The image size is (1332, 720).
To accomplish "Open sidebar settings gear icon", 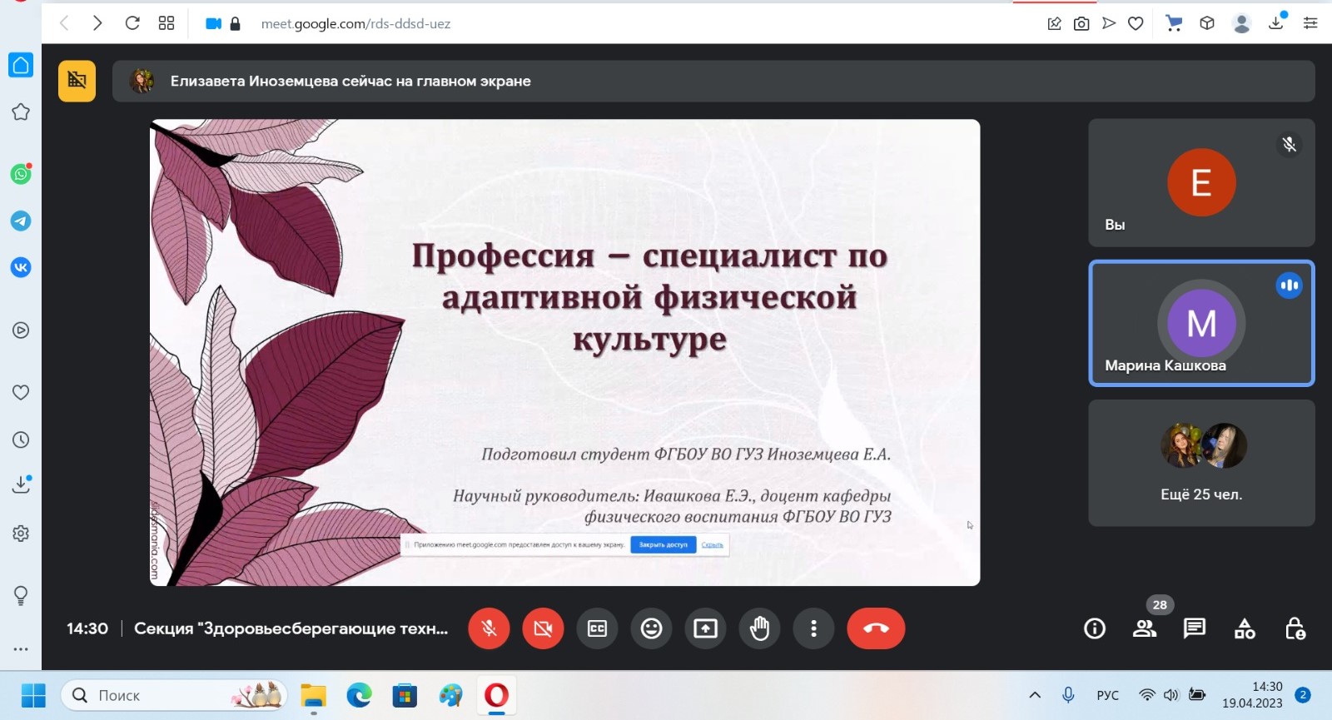I will tap(21, 534).
